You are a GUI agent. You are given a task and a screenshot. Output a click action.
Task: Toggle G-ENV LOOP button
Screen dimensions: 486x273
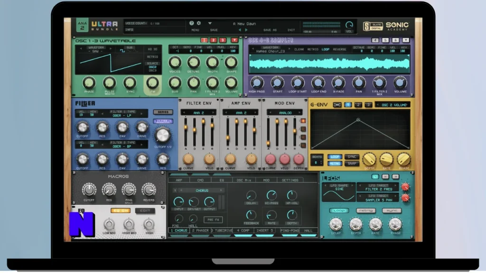pos(335,157)
